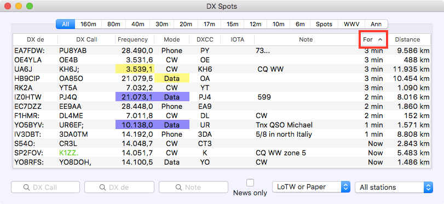444x204 pixels.
Task: Open the All stations dropdown
Action: pyautogui.click(x=394, y=187)
